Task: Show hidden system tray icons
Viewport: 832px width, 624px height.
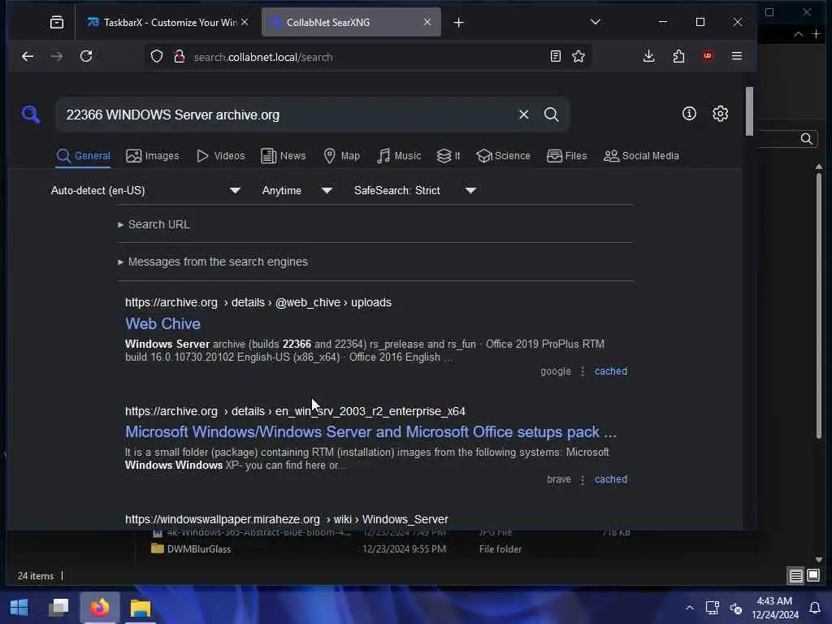Action: [689, 608]
